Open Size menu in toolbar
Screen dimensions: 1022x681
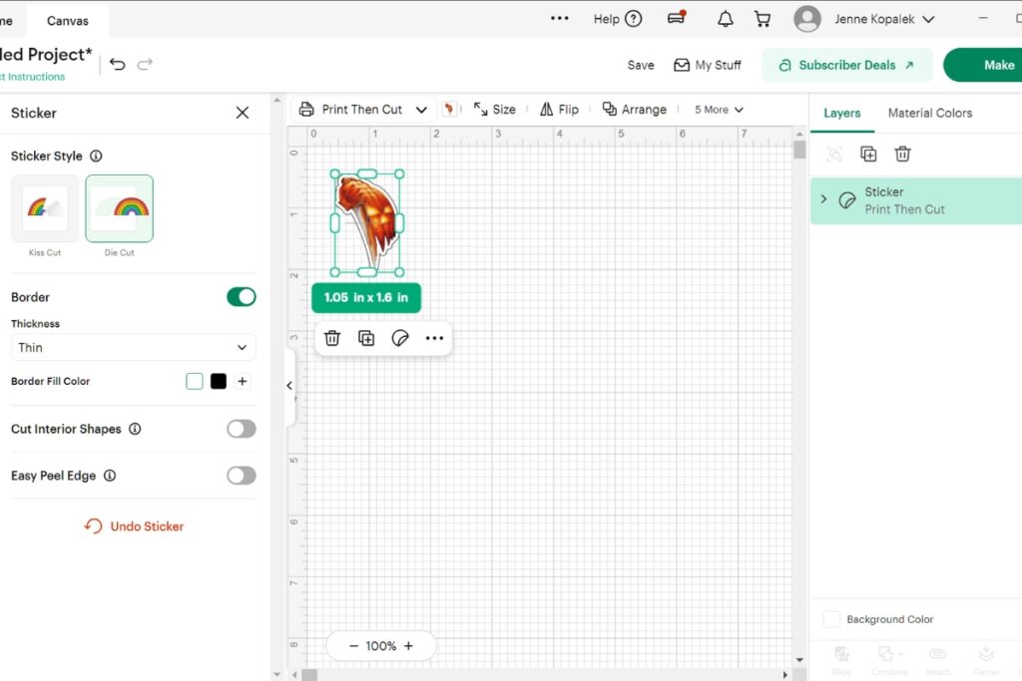click(x=495, y=110)
